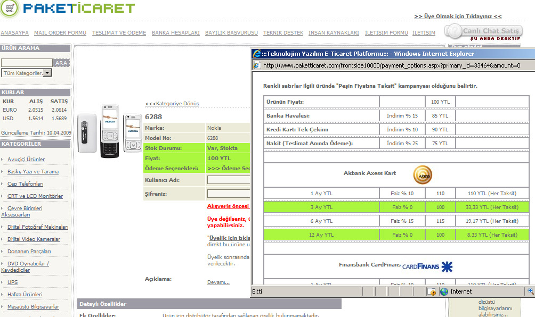Screen dimensions: 535x317
Task: Click the Stok Durumu Var, Stokta value
Action: [x=222, y=148]
